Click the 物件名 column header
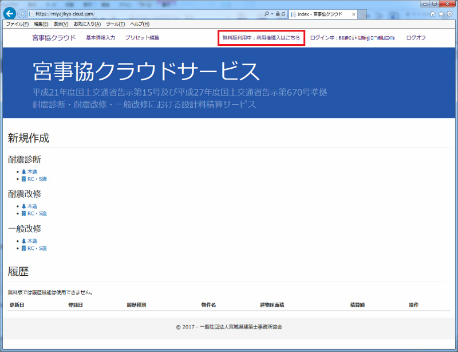Image resolution: width=458 pixels, height=352 pixels. pyautogui.click(x=208, y=305)
